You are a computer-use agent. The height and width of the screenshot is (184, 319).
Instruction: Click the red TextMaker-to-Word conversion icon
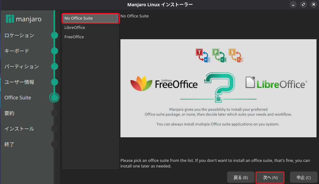coord(203,55)
